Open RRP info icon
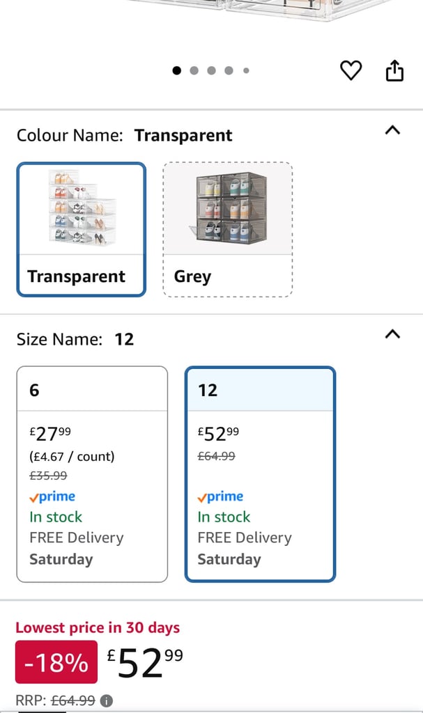The image size is (423, 713). [106, 700]
